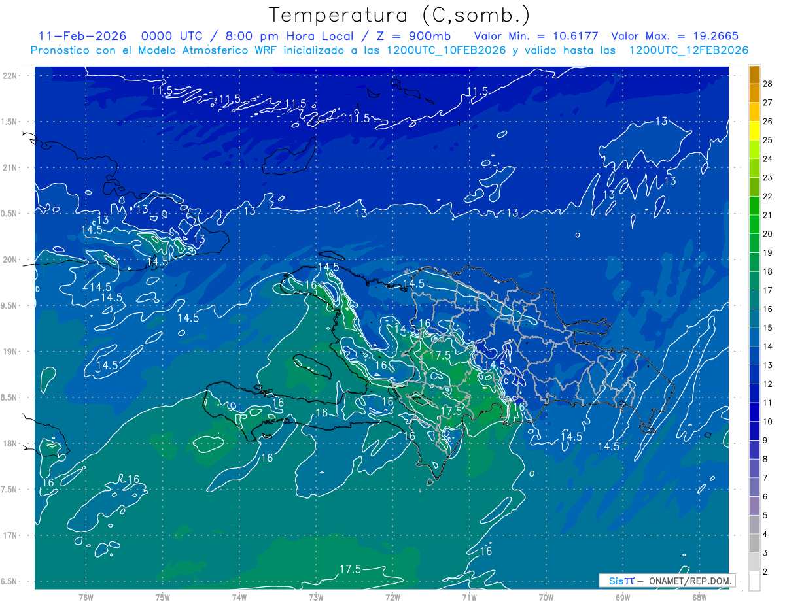Click the 68W longitude axis label

[699, 598]
